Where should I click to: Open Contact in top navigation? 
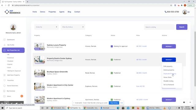point(77,12)
